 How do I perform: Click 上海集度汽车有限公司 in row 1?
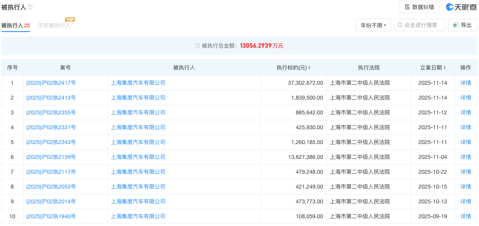(x=138, y=83)
